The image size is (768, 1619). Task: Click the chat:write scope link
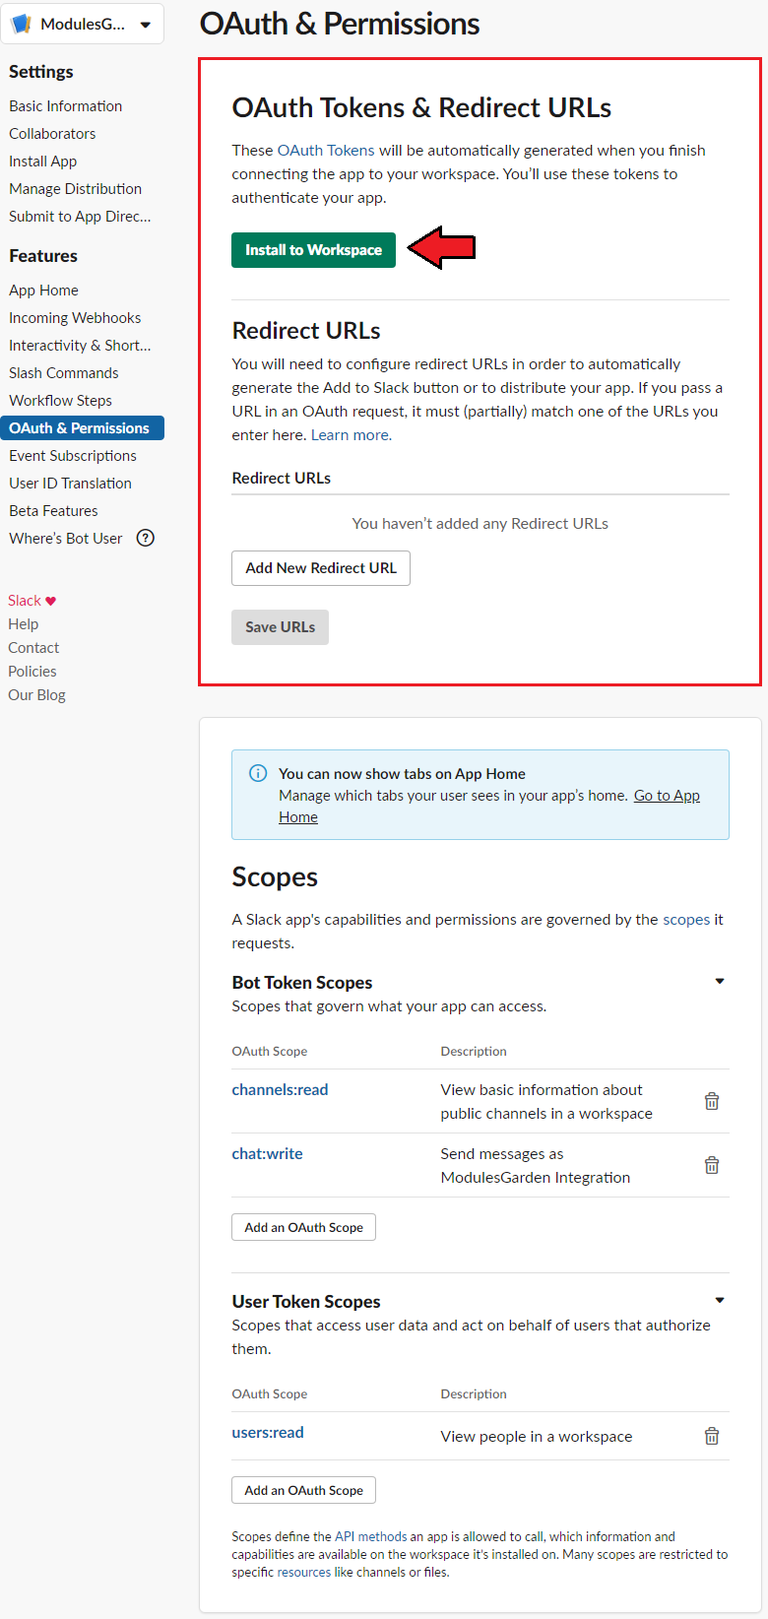pyautogui.click(x=267, y=1153)
